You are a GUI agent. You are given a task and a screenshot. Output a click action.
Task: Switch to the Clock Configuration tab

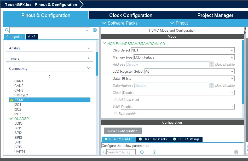[131, 15]
